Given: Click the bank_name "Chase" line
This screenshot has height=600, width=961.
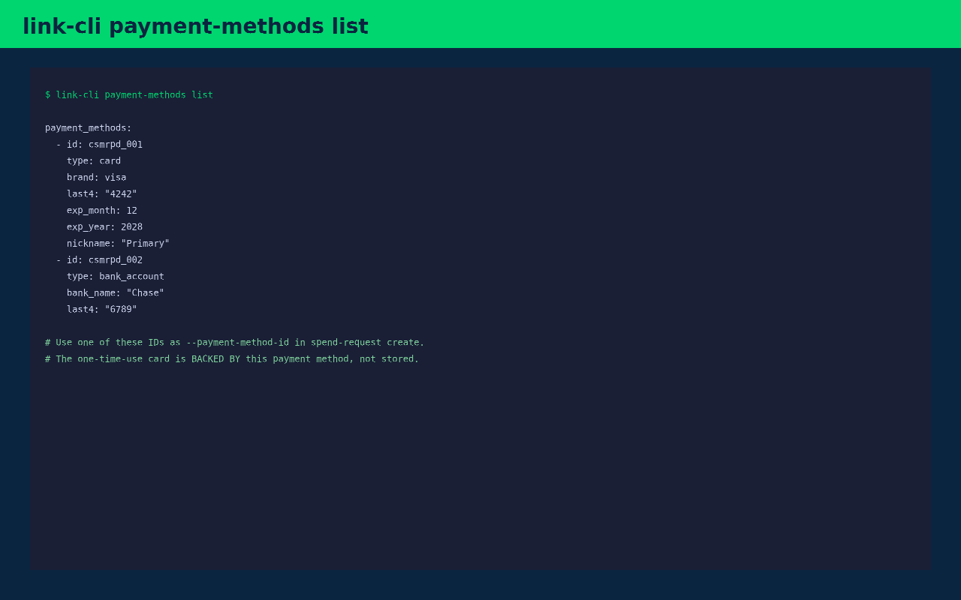Looking at the screenshot, I should 116,292.
